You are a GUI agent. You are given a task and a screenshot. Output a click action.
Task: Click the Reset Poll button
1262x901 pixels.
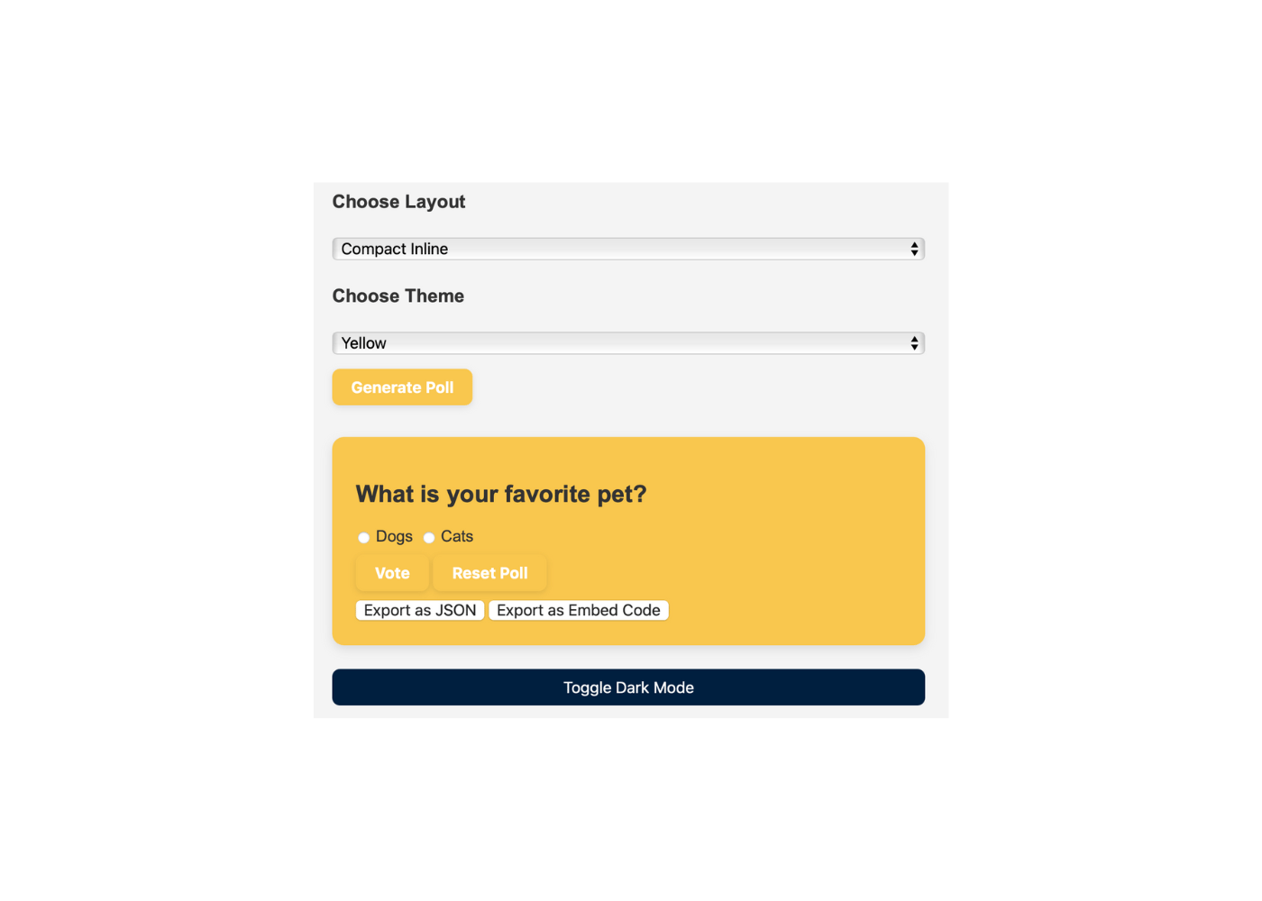(489, 573)
